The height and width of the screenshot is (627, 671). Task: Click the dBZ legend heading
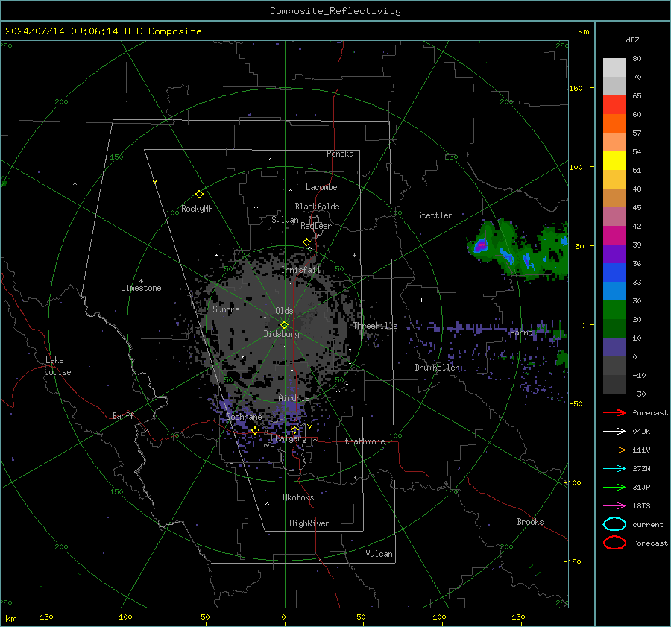coord(632,40)
